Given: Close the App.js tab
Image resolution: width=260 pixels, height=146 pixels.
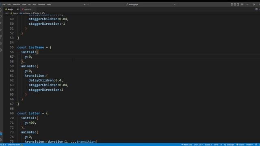Looking at the screenshot, I should point(18,9).
